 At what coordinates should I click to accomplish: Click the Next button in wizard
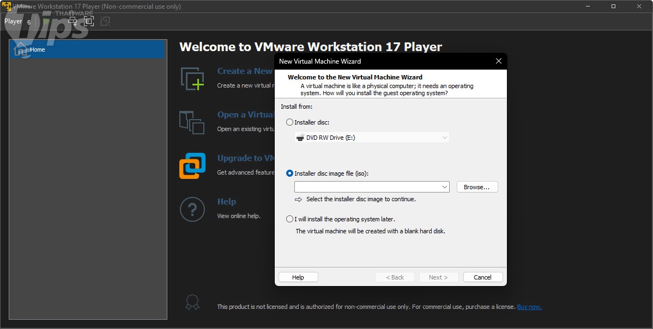click(x=439, y=277)
